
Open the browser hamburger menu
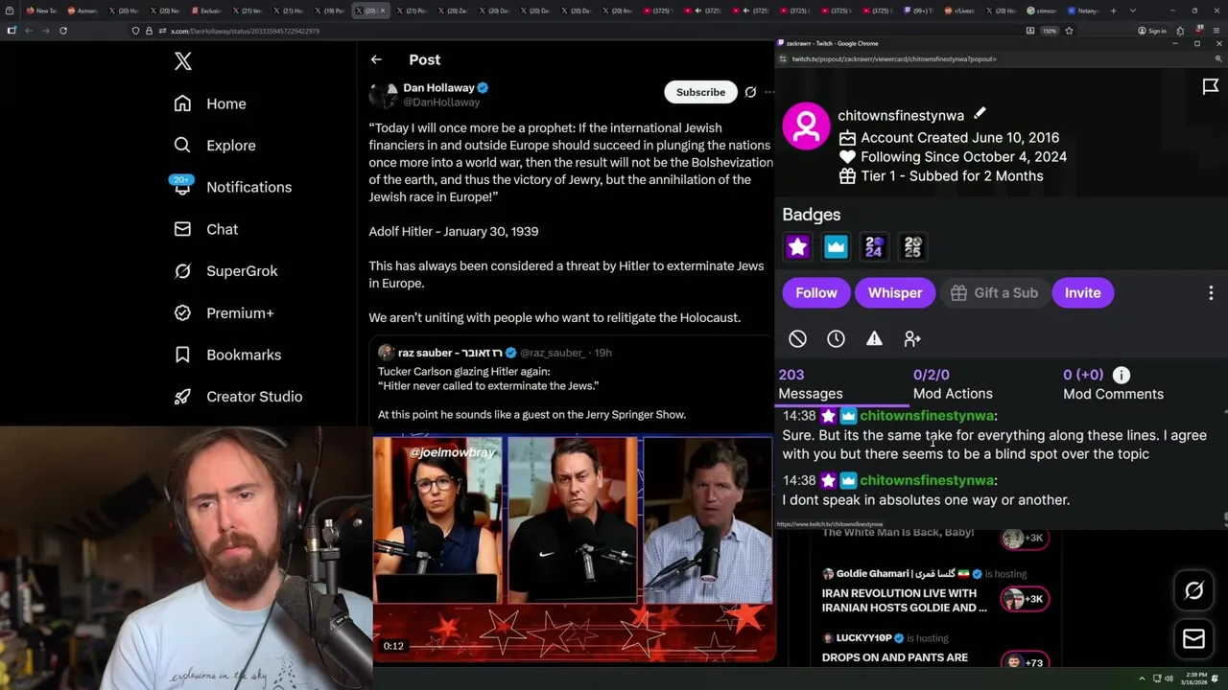click(1216, 31)
